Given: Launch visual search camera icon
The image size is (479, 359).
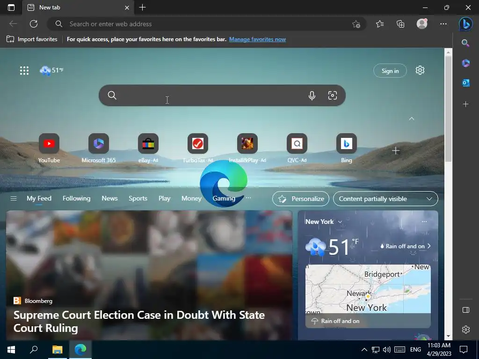Looking at the screenshot, I should coord(333,95).
